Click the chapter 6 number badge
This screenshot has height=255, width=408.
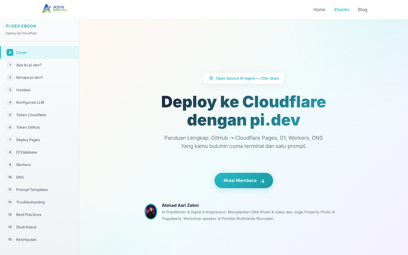[x=10, y=127]
